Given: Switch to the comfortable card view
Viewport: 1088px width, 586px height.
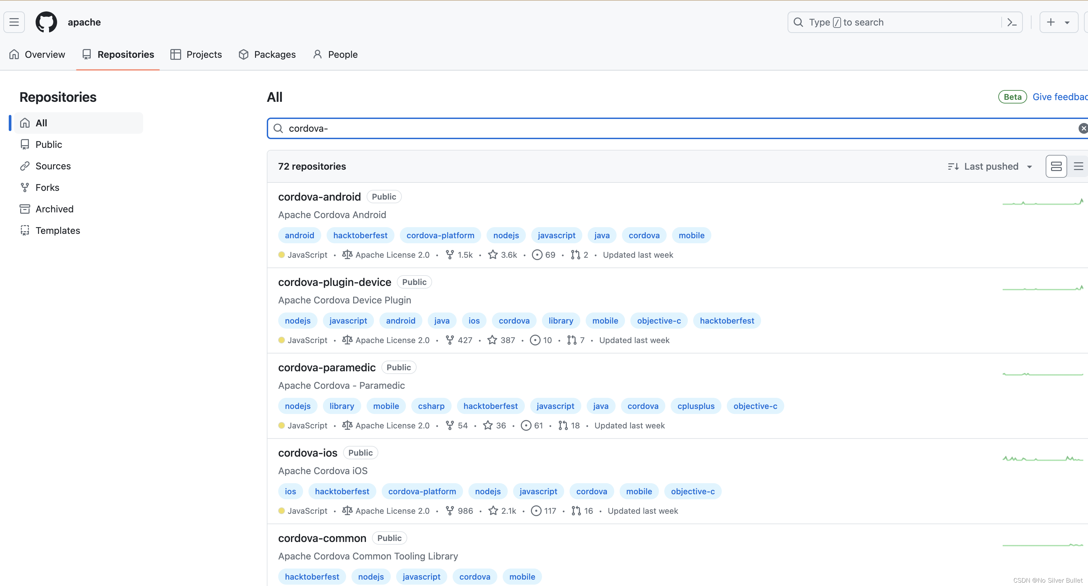Looking at the screenshot, I should 1056,166.
